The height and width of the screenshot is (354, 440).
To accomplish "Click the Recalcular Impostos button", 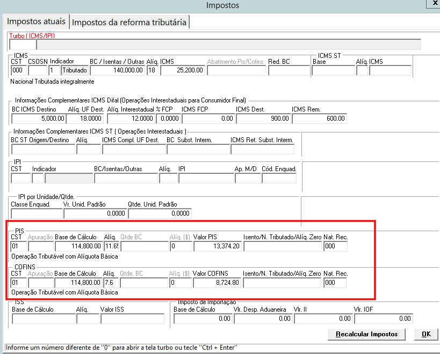I will click(x=366, y=334).
